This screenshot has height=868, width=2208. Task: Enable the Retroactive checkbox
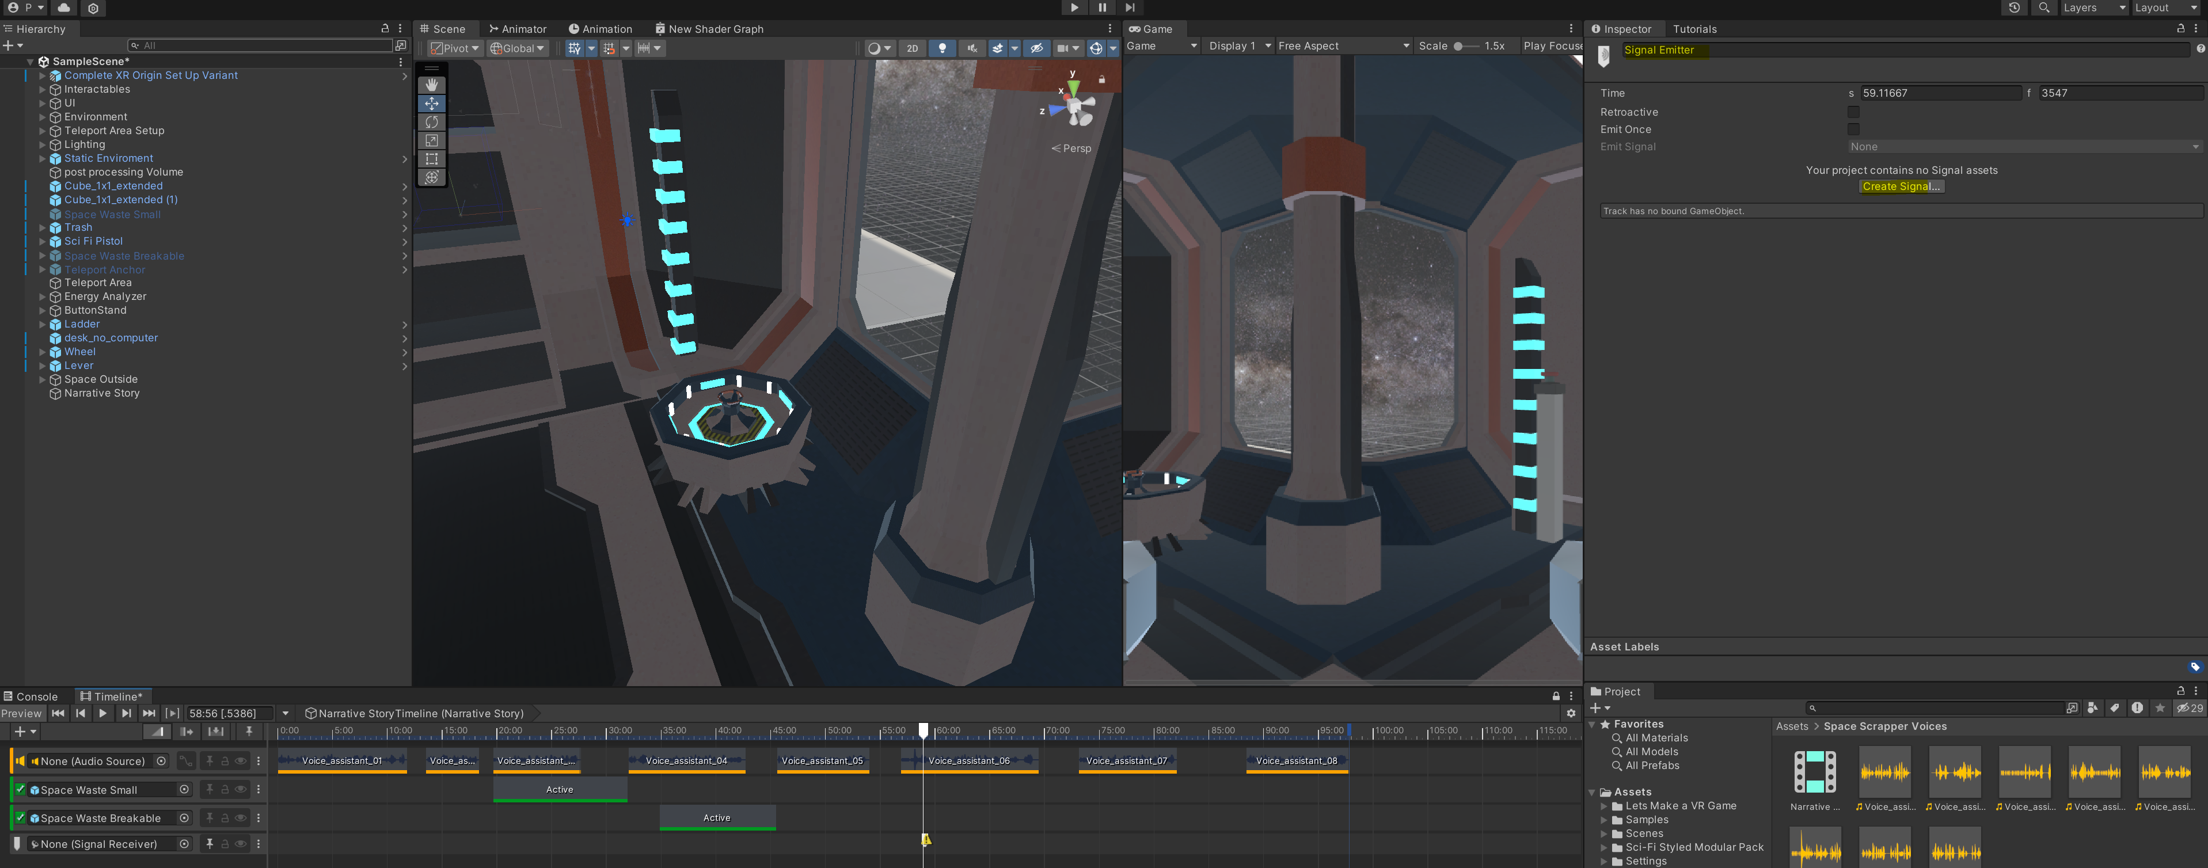point(1853,112)
